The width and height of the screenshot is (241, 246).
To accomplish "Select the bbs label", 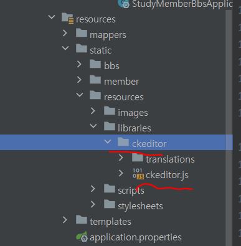I will click(x=111, y=66).
